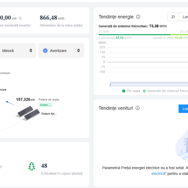Click the green consumed portion of energy bar
Viewport: 188px width, 188px height.
coord(134,34)
